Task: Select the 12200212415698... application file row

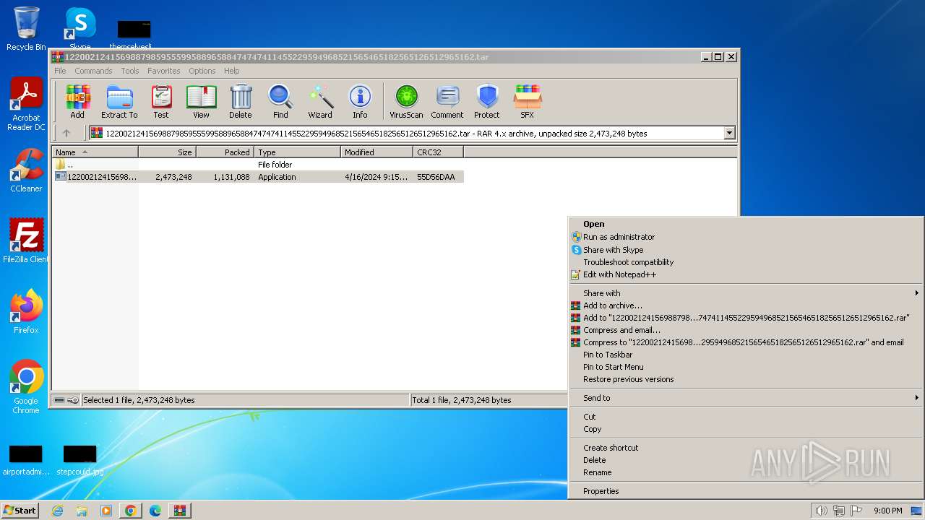Action: click(257, 177)
